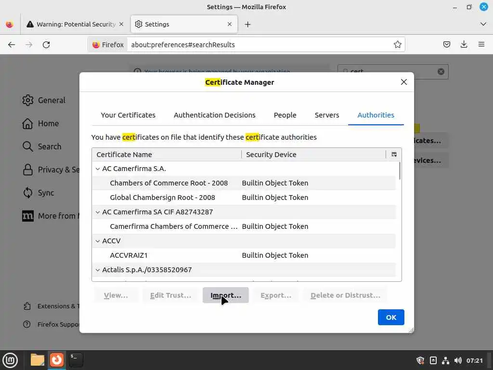493x370 pixels.
Task: Select the Authorities tab
Action: coord(376,115)
